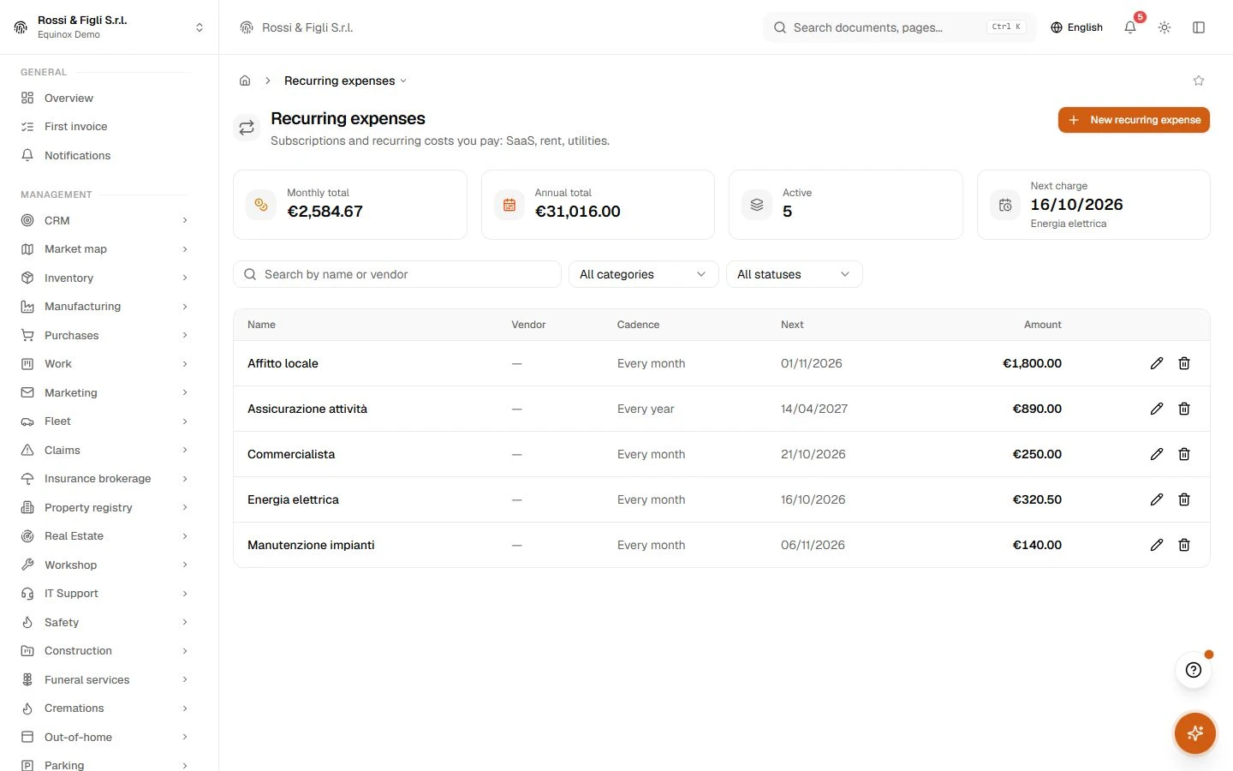Launch the AI assistant sparkle button
This screenshot has width=1233, height=771.
tap(1195, 733)
